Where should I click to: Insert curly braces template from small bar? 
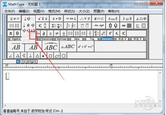pyautogui.click(x=84, y=34)
